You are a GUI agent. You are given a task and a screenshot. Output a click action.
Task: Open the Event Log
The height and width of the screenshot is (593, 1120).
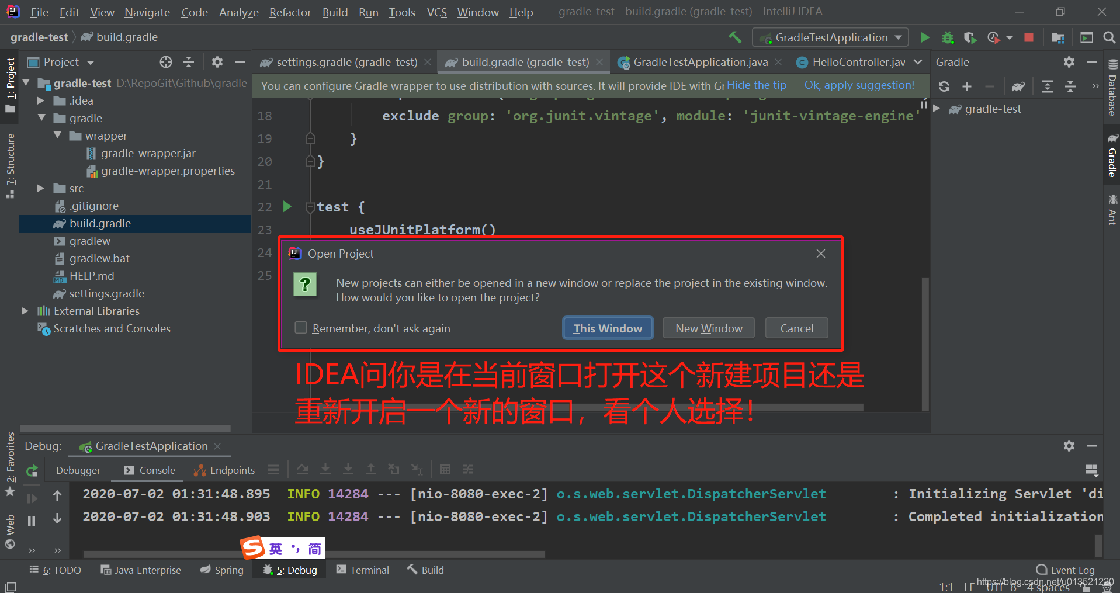point(1066,570)
